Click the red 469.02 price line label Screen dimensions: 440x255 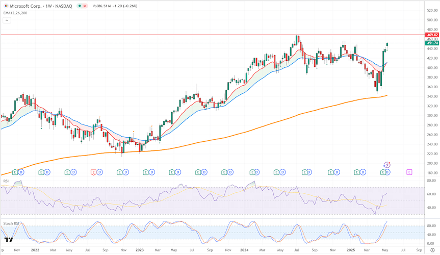[x=432, y=35]
